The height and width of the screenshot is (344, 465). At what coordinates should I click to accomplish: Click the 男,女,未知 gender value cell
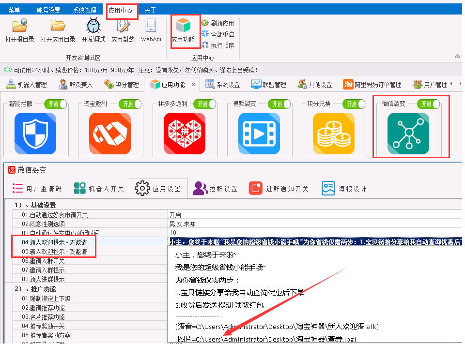(315, 224)
